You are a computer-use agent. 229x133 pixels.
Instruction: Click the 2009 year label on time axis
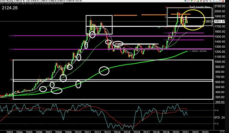point(68,132)
